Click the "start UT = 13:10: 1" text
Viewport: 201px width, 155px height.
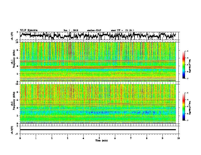[123, 30]
